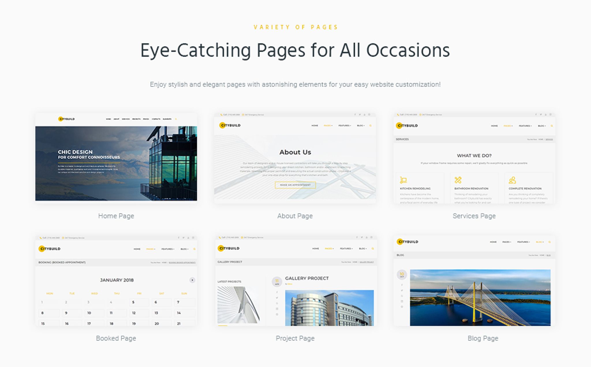Expand Blog dropdown in Project page preview
Screen dimensions: 591x367
coord(363,249)
